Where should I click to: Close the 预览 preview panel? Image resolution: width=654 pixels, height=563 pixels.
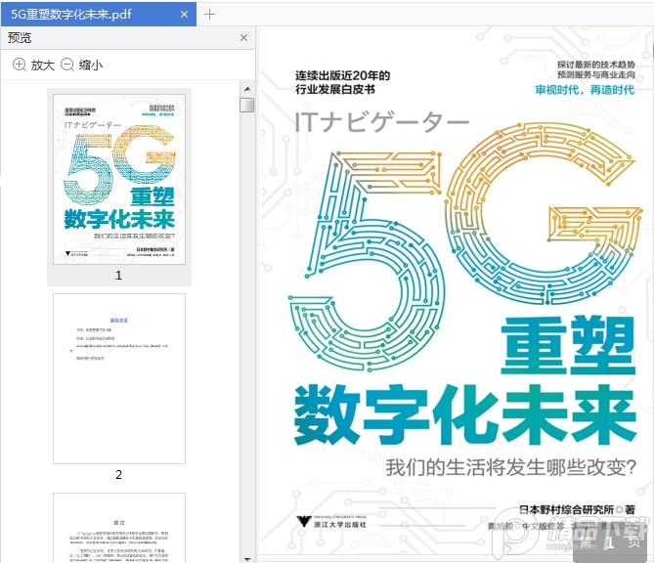(244, 37)
